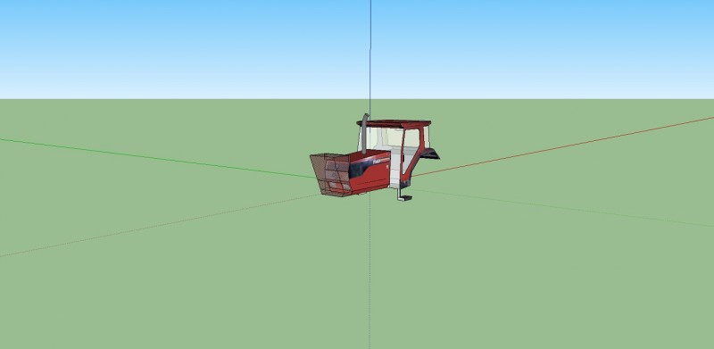714x349 pixels.
Task: Select the red cab door frame
Action: point(412,154)
